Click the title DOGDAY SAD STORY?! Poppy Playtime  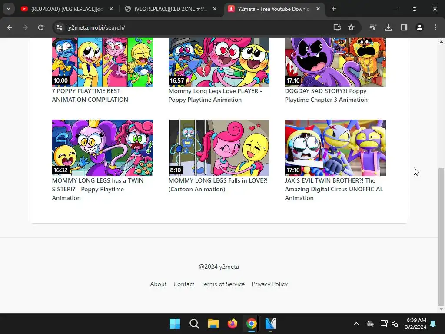(x=326, y=95)
